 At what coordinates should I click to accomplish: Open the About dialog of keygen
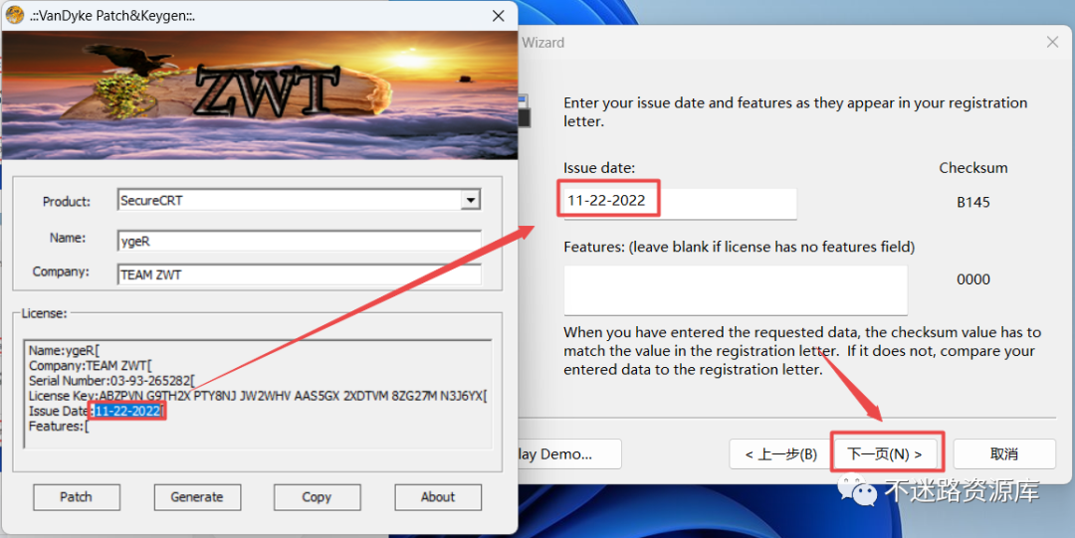point(437,497)
